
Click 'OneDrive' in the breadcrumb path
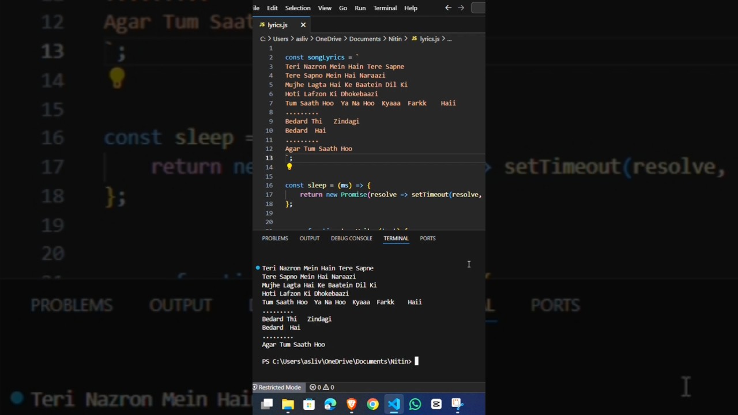point(328,39)
